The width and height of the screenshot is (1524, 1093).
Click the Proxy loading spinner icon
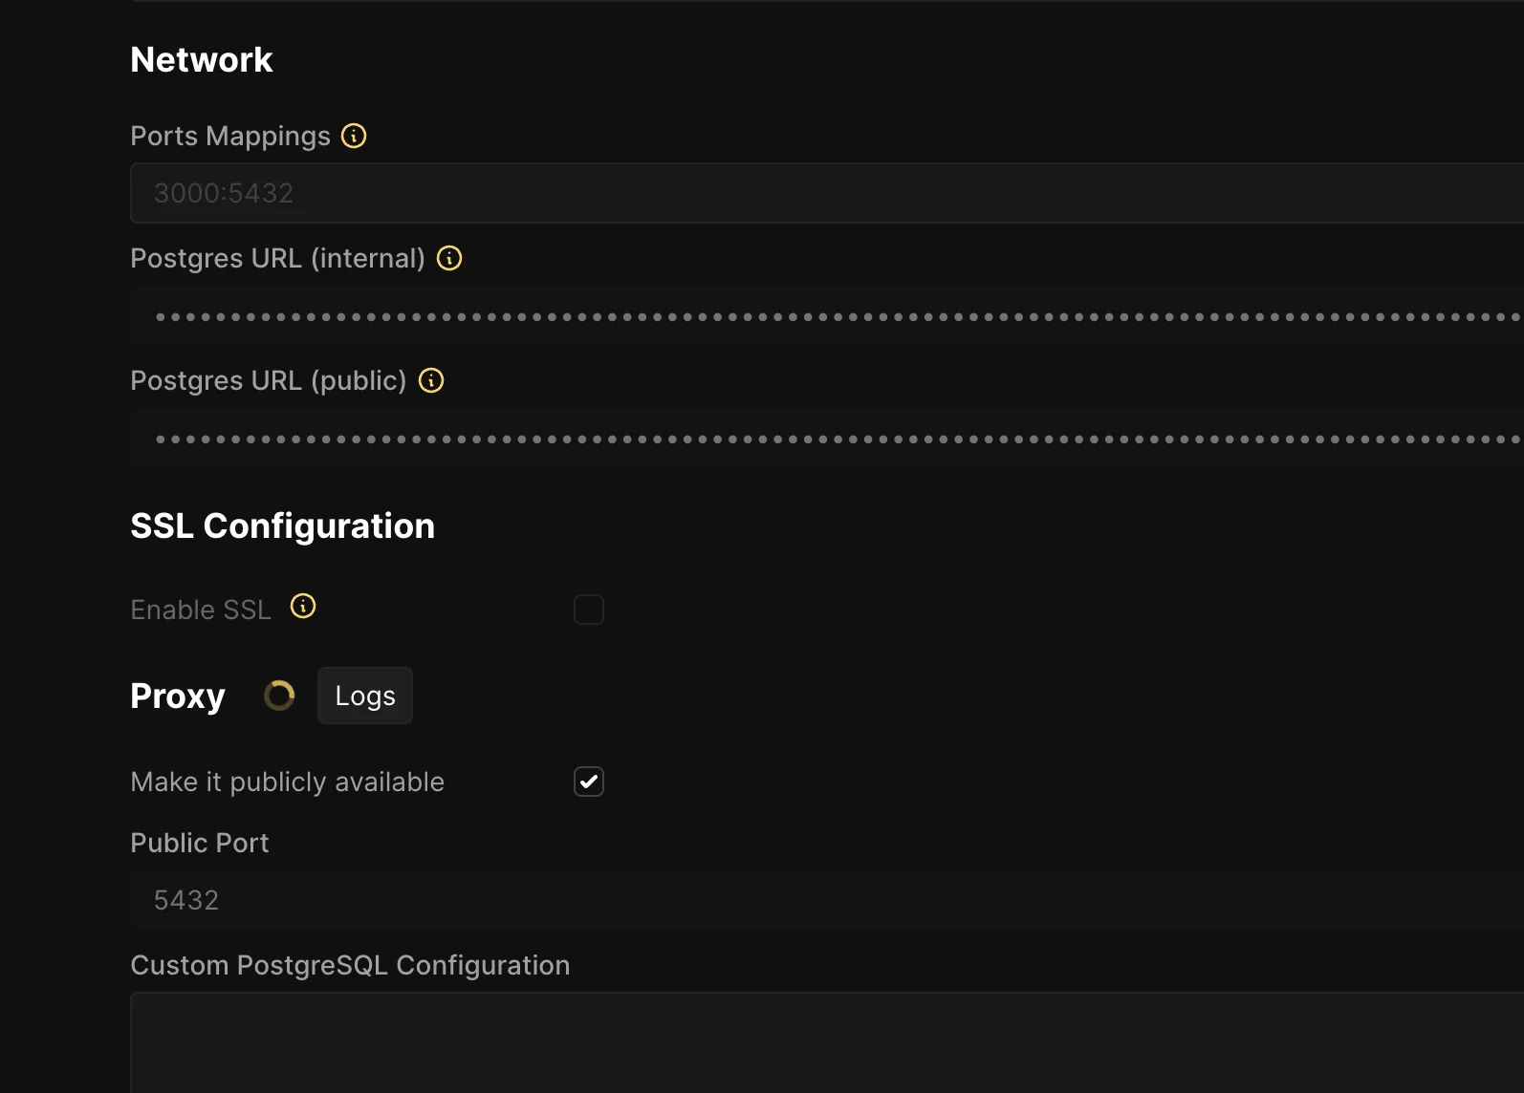[x=279, y=696]
